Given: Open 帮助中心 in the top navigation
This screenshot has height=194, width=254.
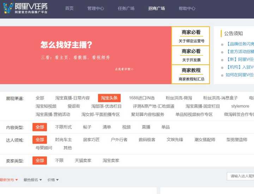Looking at the screenshot, I should (187, 8).
